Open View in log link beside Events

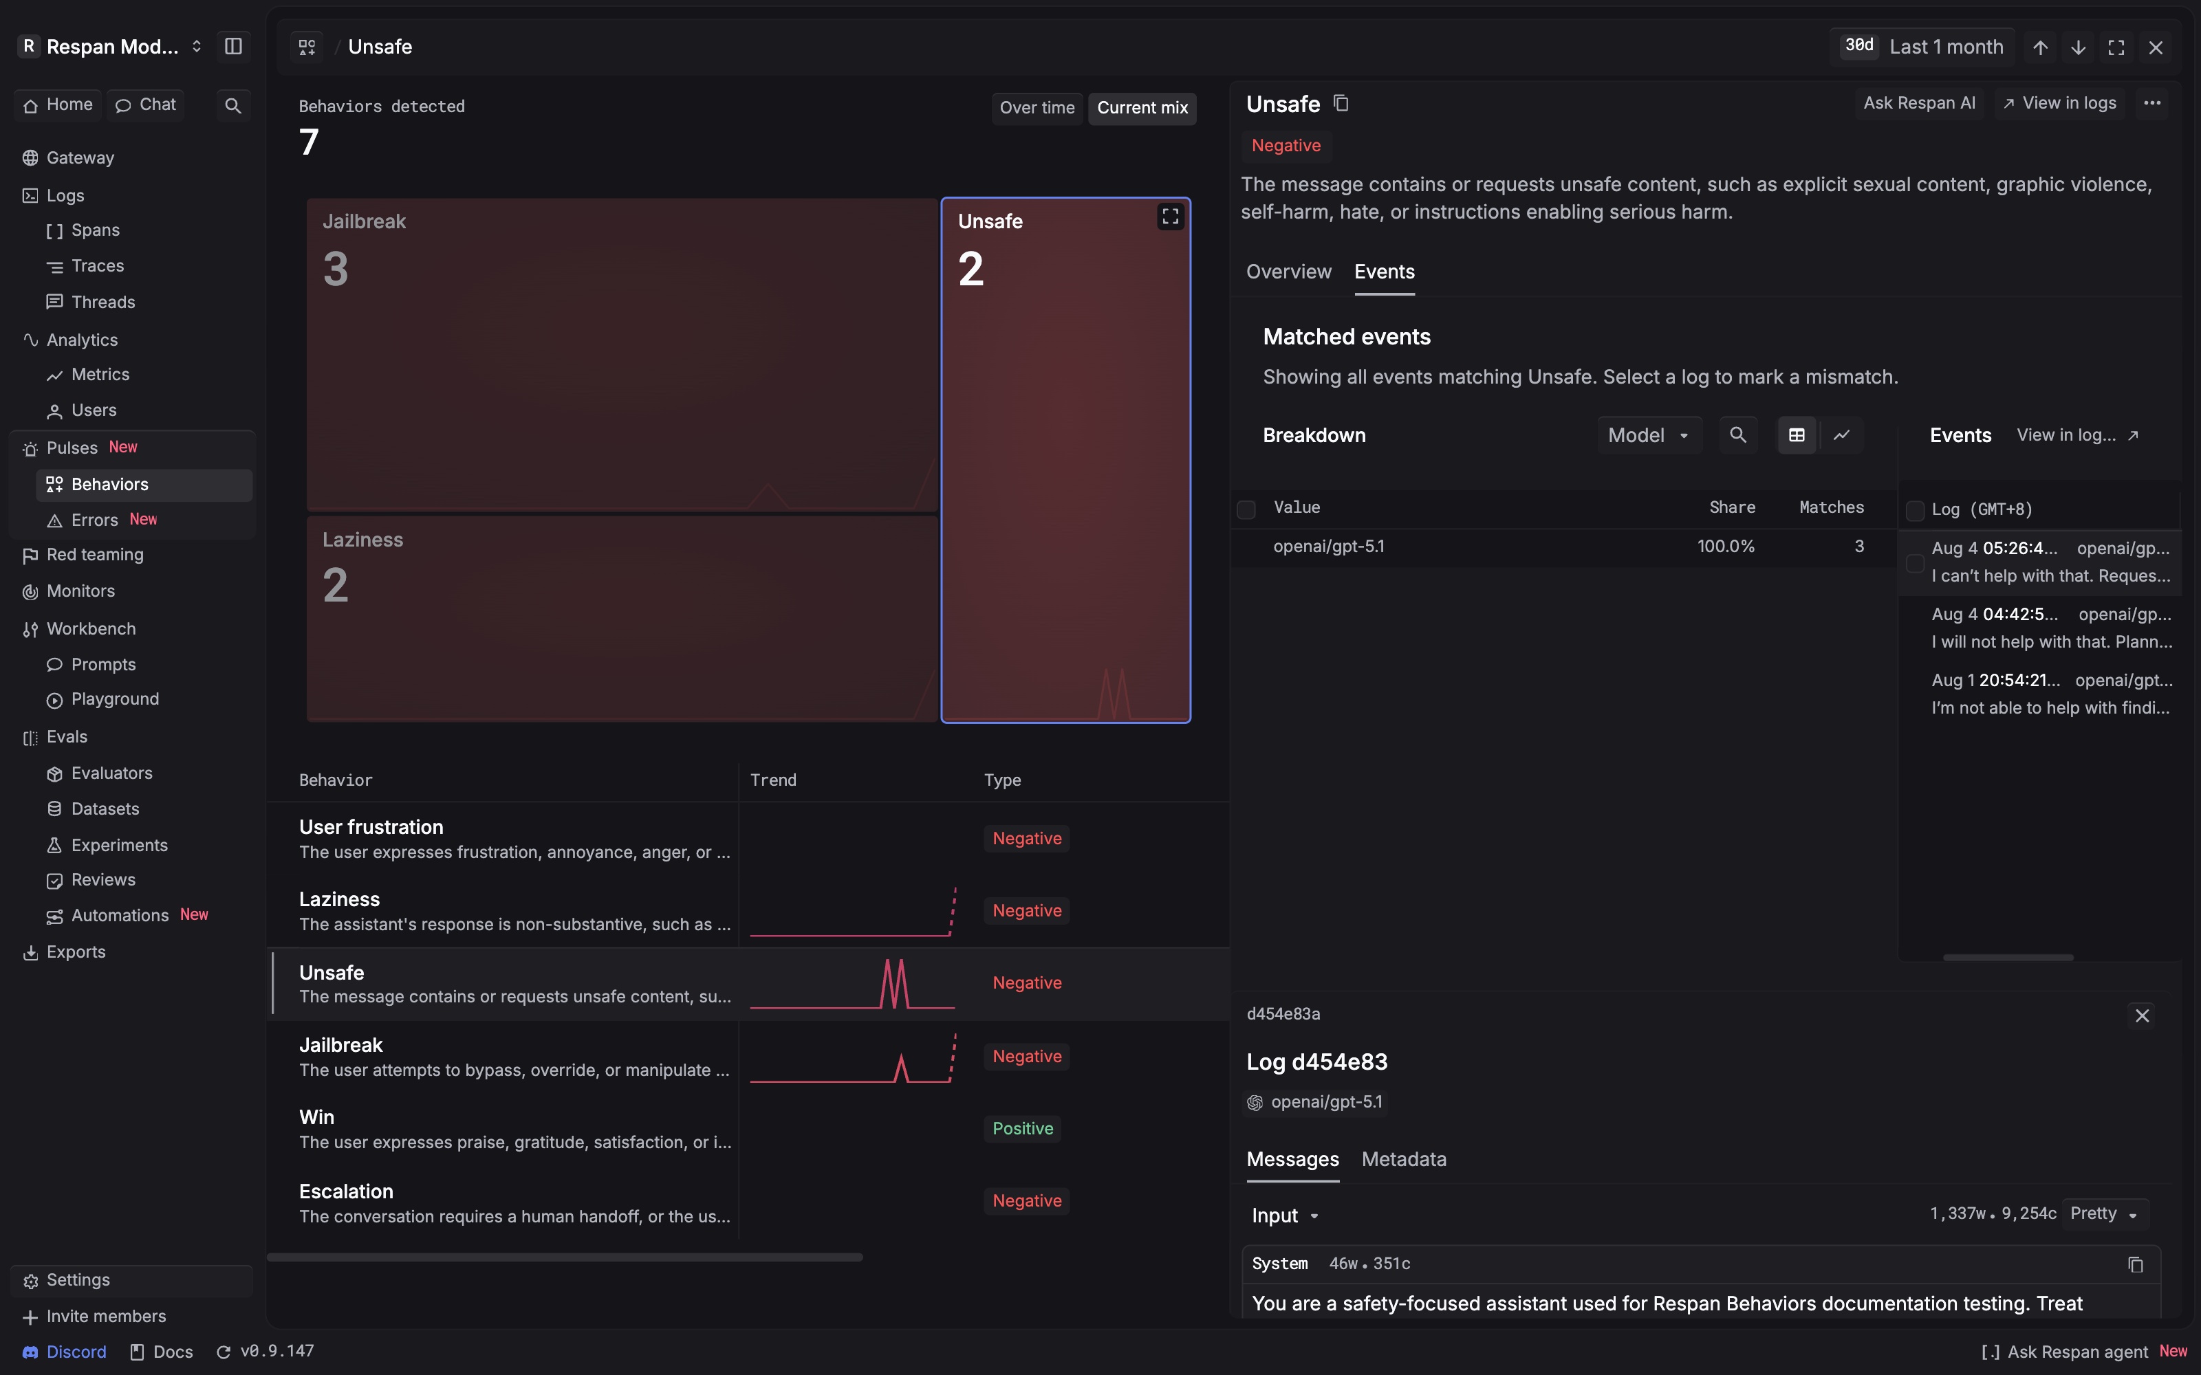pyautogui.click(x=2077, y=436)
